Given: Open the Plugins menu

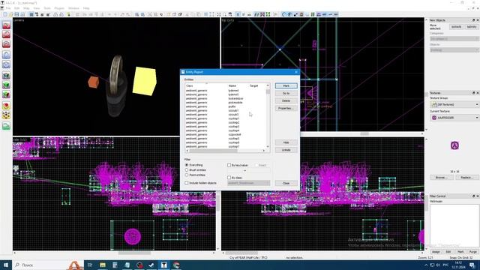Looking at the screenshot, I should 59,8.
